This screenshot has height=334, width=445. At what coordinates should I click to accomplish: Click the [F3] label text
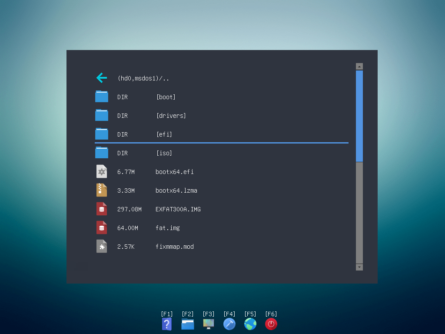coord(209,314)
